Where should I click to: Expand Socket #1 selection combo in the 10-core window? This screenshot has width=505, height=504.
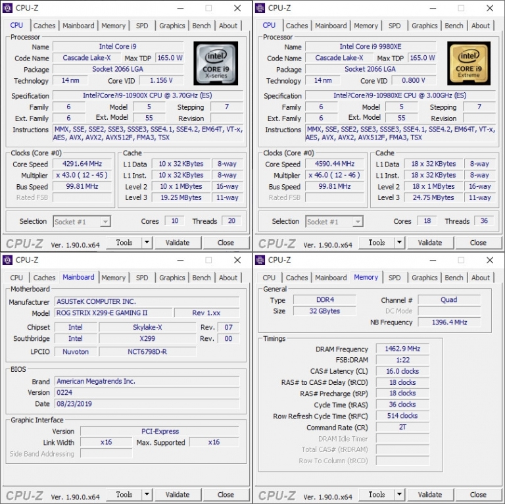coord(105,221)
